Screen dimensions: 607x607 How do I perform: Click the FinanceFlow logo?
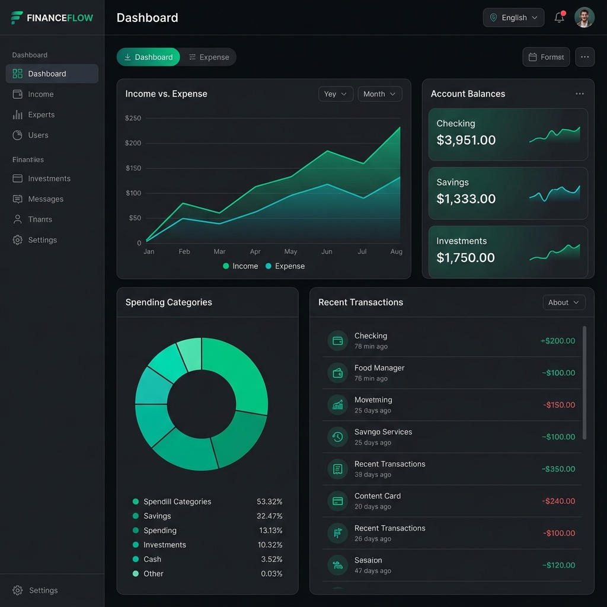pos(52,17)
